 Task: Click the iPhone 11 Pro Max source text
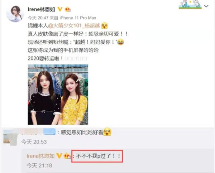tap(78, 18)
